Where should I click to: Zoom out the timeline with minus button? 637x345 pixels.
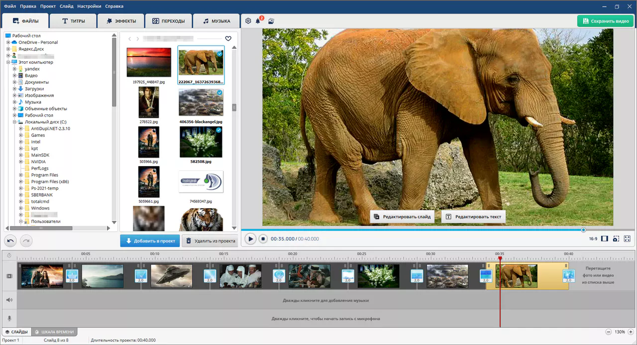tap(608, 332)
